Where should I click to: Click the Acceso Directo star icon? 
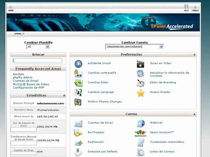coord(140,93)
